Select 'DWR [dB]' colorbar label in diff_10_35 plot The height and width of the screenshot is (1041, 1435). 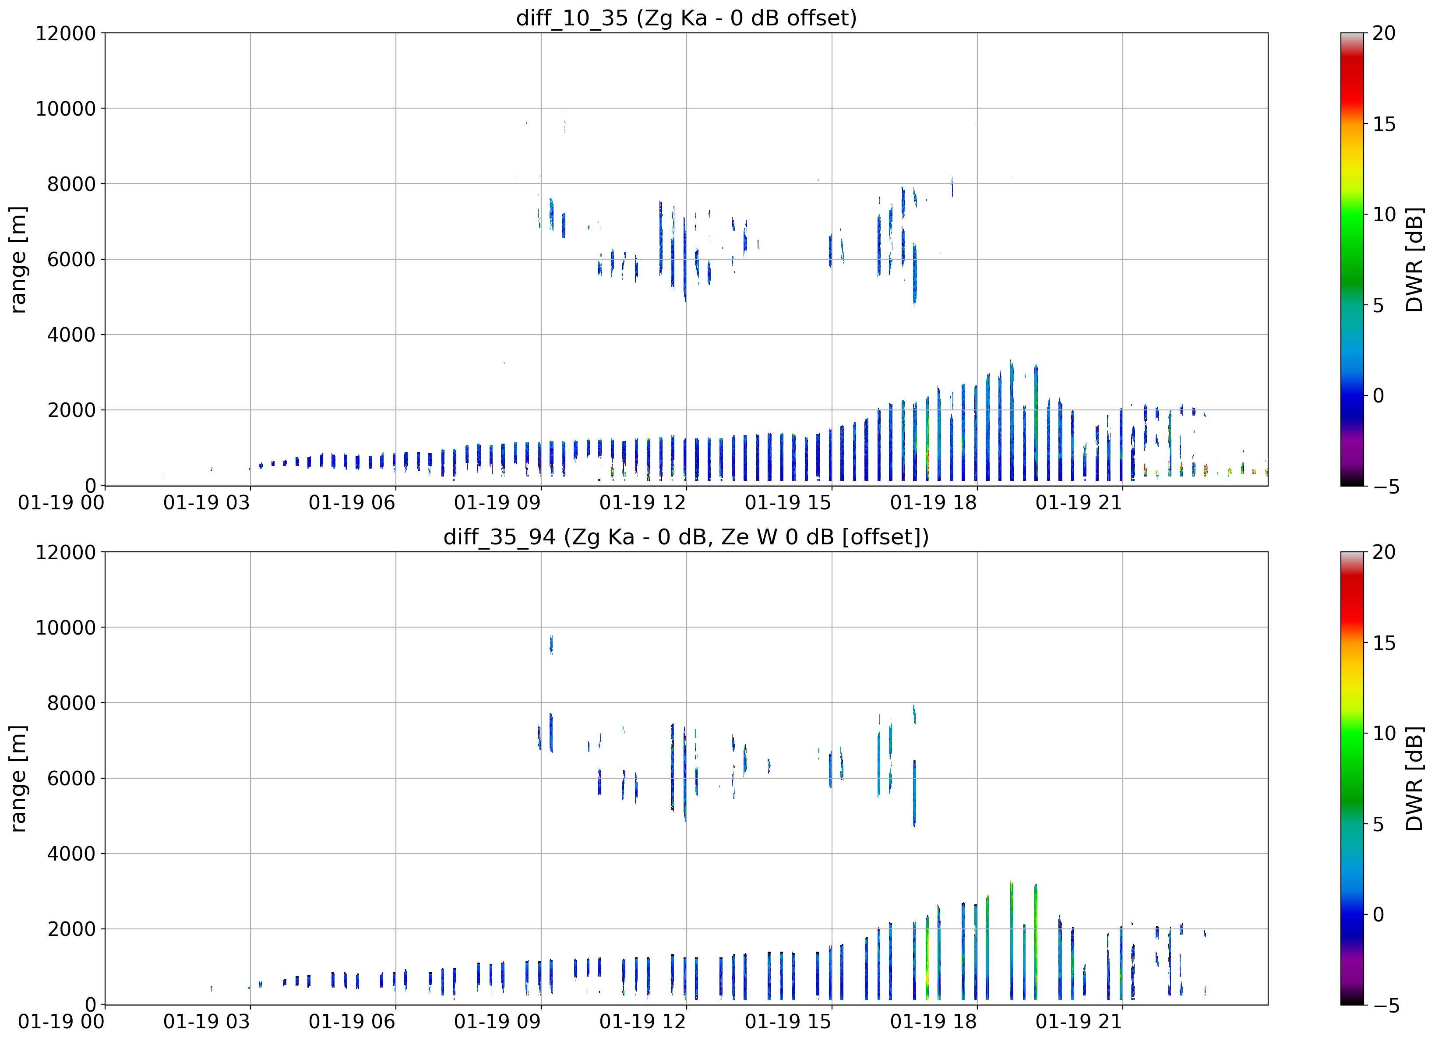point(1414,259)
